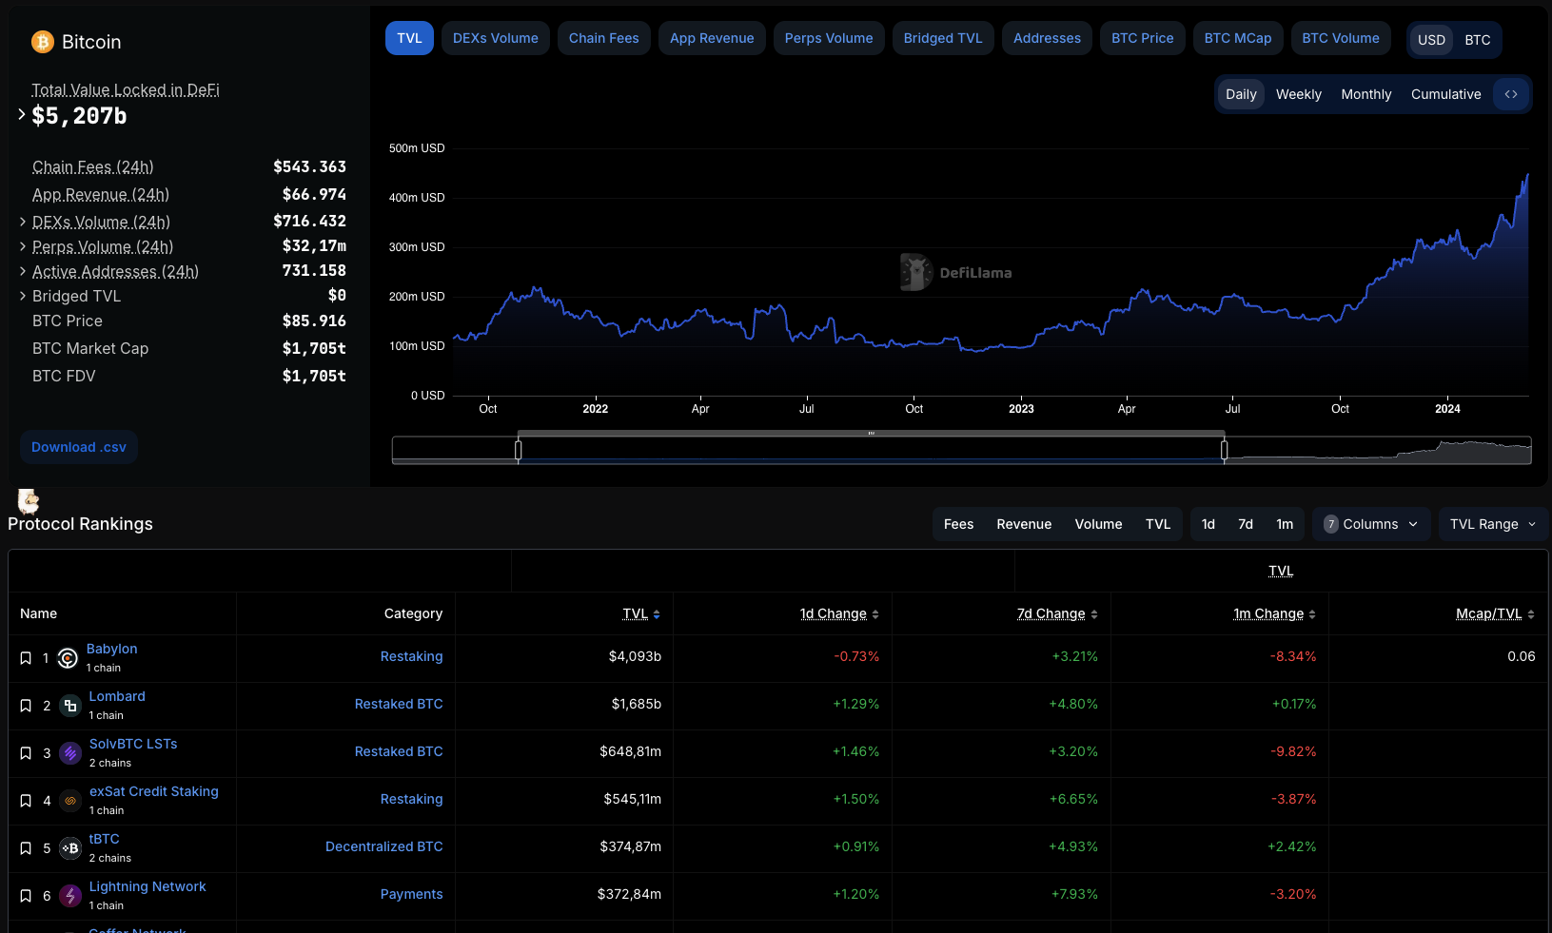1552x933 pixels.
Task: Switch chart interval to Monthly
Action: pyautogui.click(x=1366, y=94)
